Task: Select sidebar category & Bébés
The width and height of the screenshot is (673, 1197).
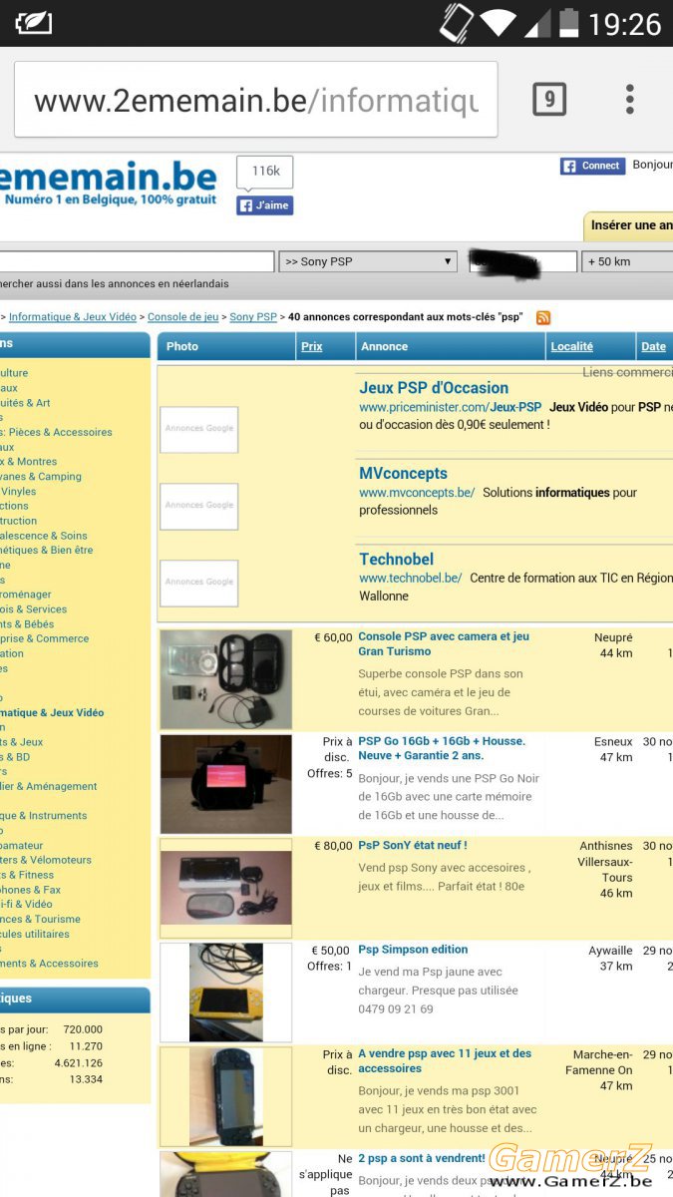Action: click(28, 623)
